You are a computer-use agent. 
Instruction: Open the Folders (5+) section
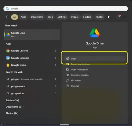coord(13,100)
